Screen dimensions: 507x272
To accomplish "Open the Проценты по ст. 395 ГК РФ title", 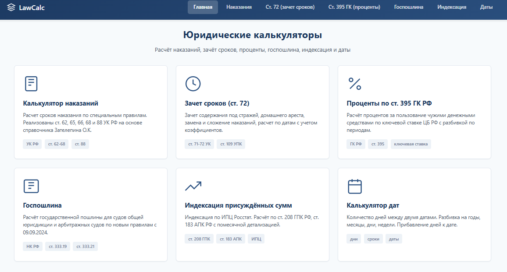I will pyautogui.click(x=389, y=103).
